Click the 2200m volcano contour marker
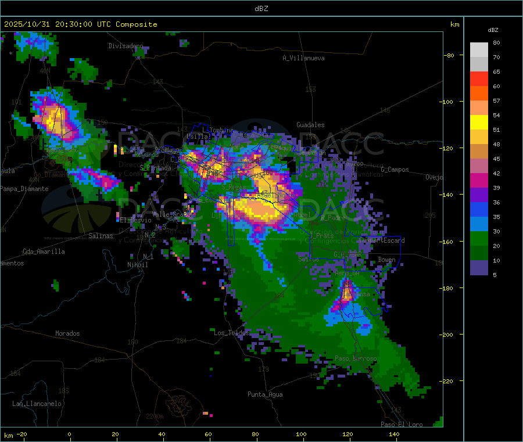Image resolution: width=523 pixels, height=442 pixels. pyautogui.click(x=155, y=416)
